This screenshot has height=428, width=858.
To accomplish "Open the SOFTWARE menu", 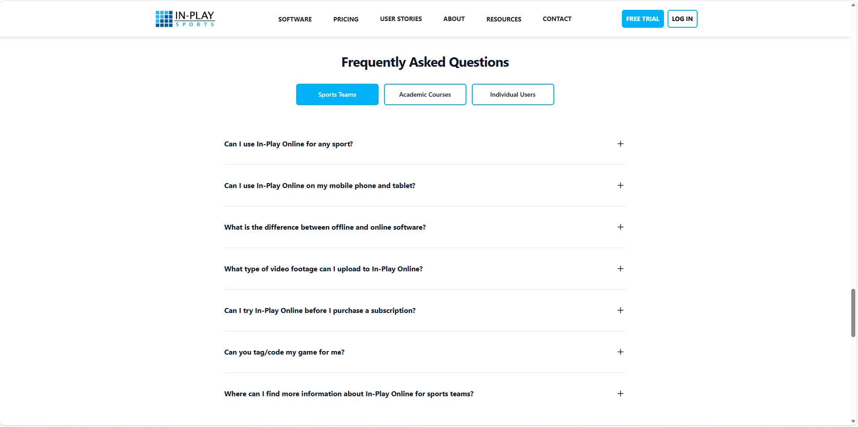I will point(295,19).
